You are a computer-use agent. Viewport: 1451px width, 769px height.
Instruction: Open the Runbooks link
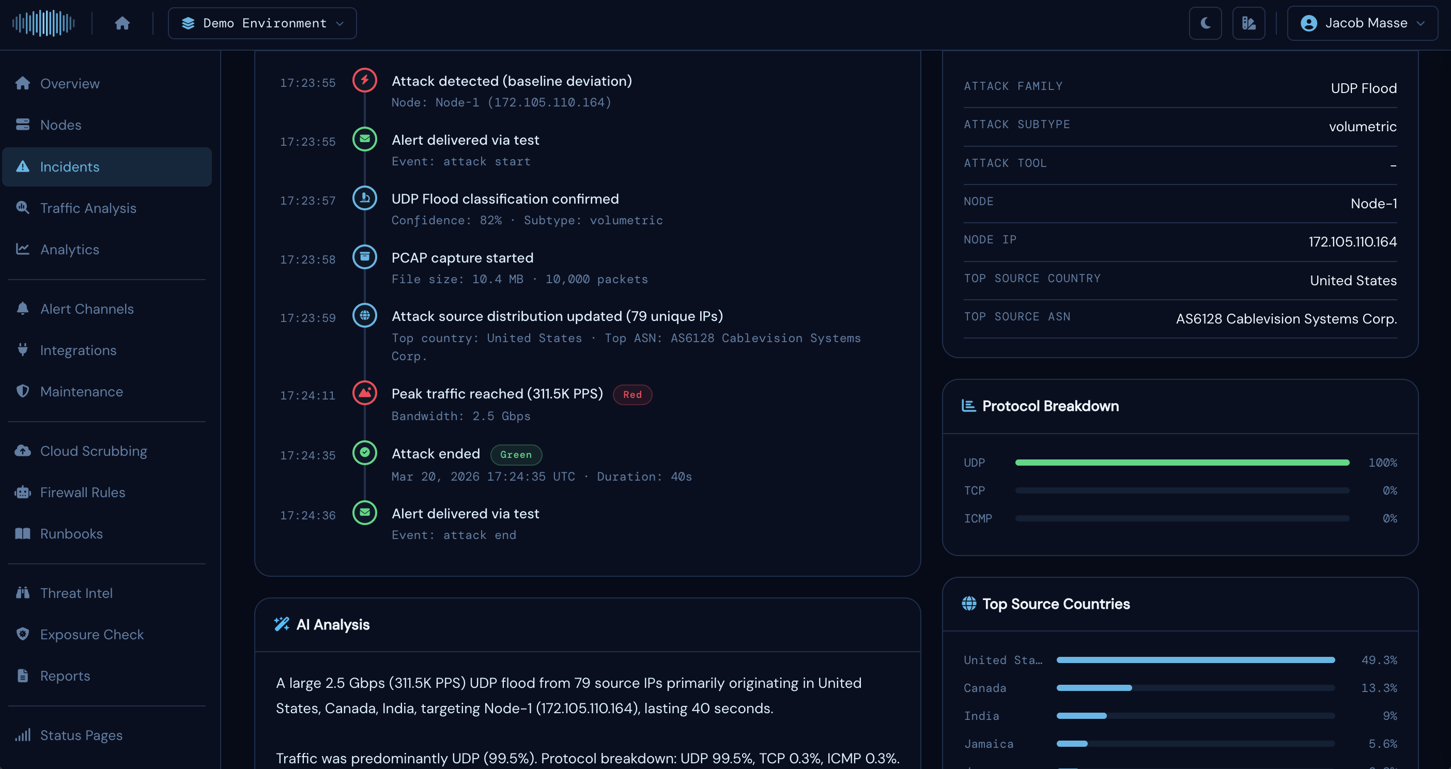pyautogui.click(x=71, y=533)
